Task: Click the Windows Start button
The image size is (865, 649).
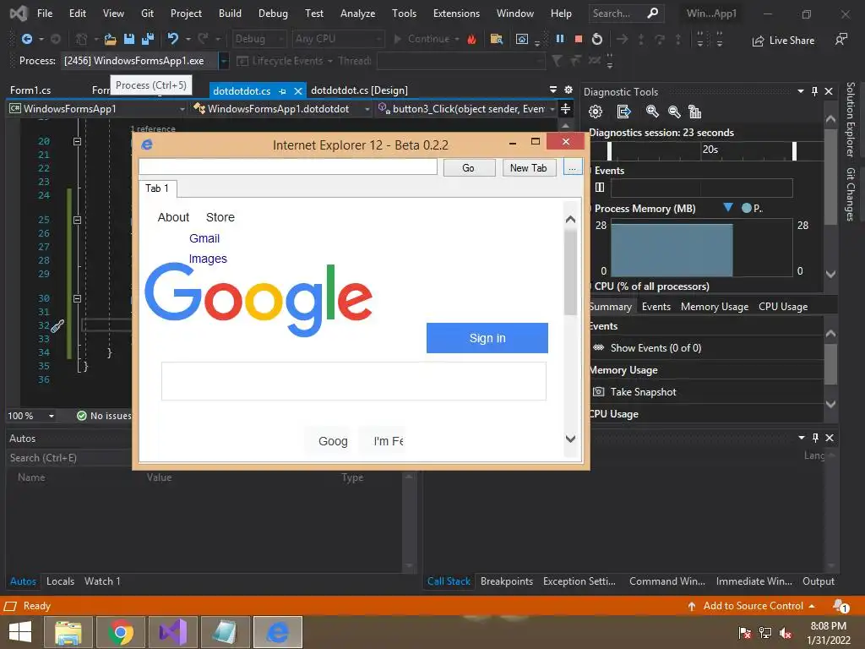Action: 20,632
